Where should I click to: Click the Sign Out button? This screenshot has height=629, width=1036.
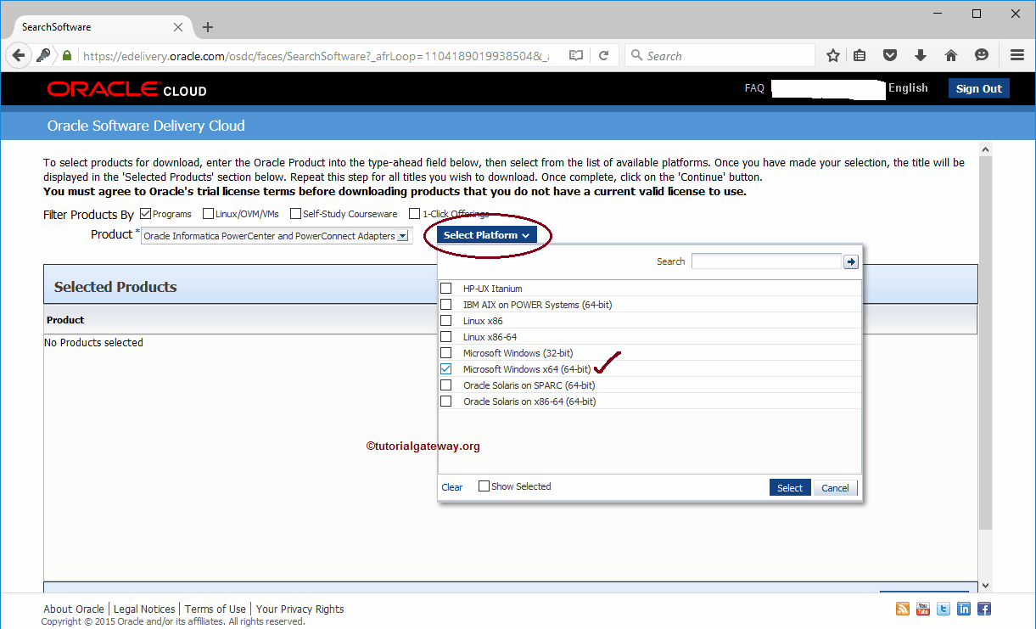coord(979,88)
